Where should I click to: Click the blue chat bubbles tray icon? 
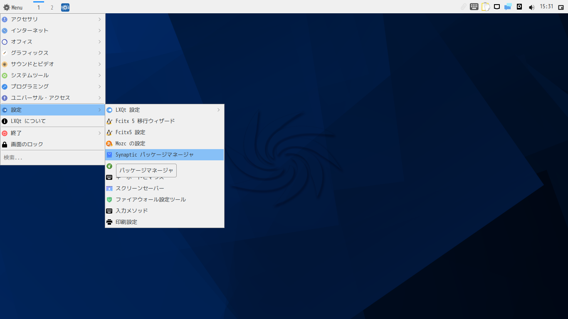pos(508,7)
